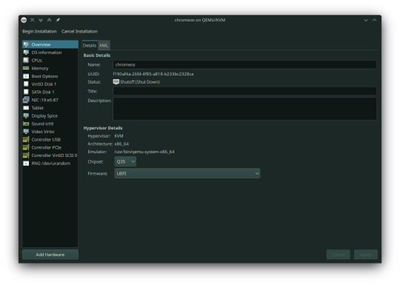
Task: Click the virt-manager app icon in titlebar
Action: [x=24, y=20]
